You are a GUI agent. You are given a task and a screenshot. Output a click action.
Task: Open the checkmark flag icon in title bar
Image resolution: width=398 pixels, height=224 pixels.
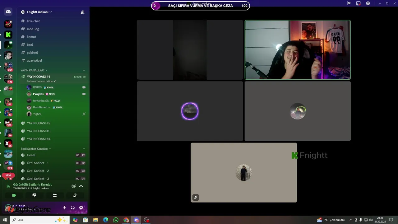coord(349,3)
